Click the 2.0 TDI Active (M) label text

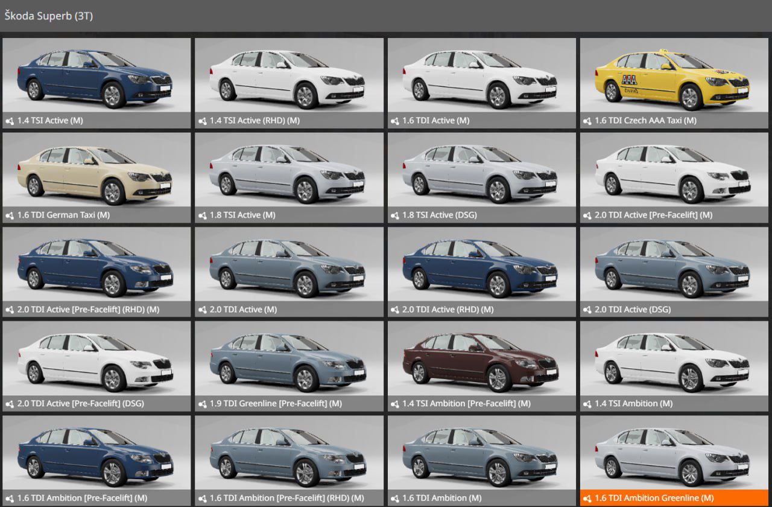click(x=243, y=310)
